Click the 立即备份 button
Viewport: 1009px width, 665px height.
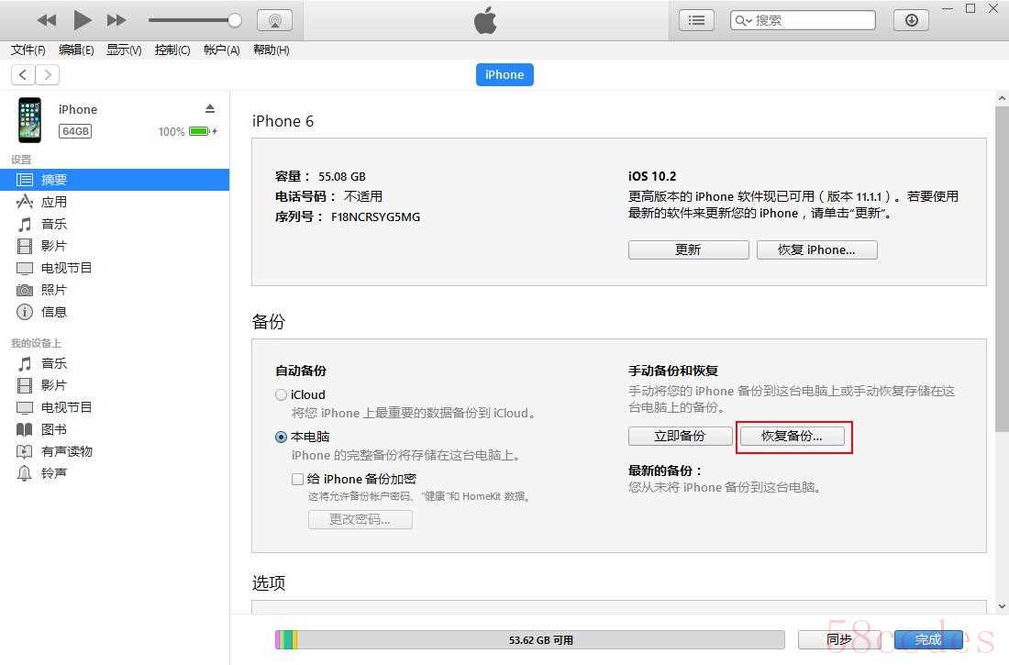[x=681, y=436]
